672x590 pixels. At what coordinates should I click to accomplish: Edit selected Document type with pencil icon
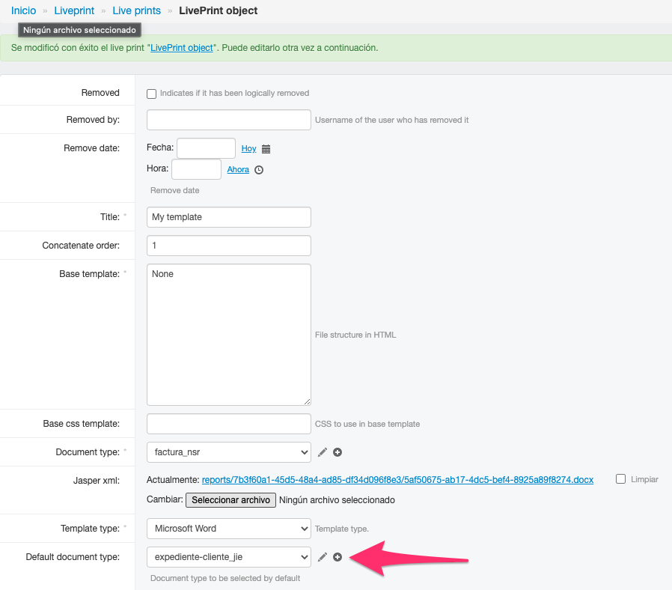323,452
